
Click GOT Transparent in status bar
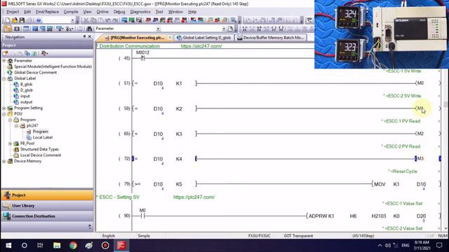(298, 236)
